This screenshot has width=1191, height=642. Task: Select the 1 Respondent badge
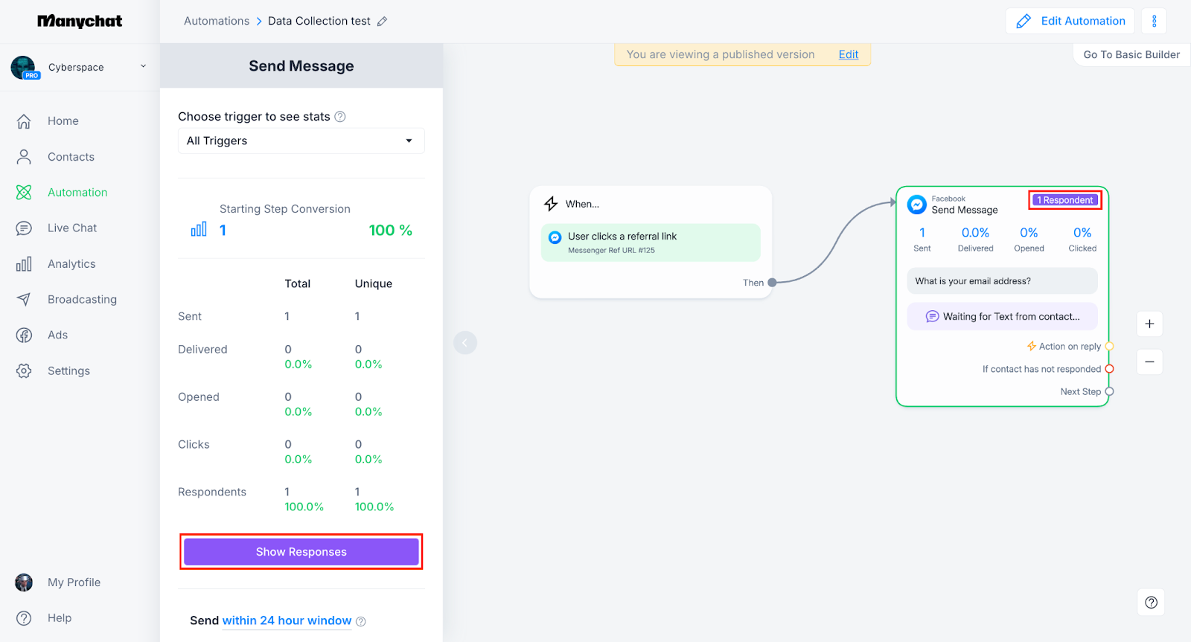click(1065, 200)
